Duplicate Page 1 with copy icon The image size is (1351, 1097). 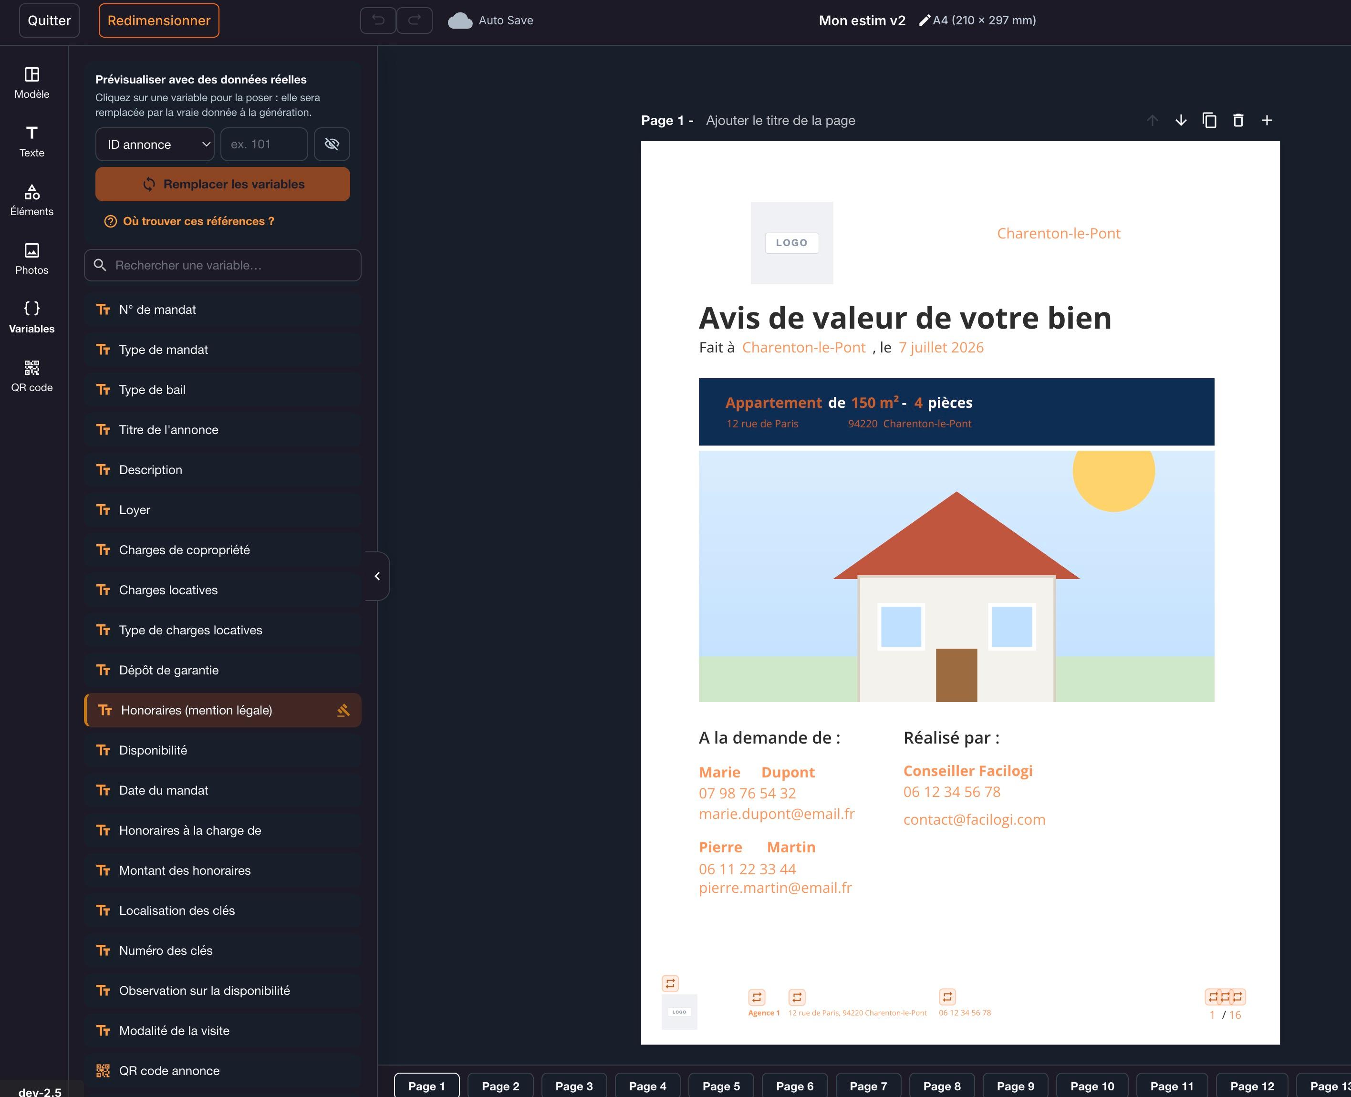click(1209, 120)
